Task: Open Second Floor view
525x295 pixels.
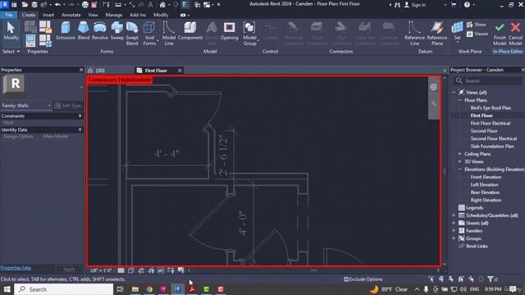Action: click(x=484, y=131)
